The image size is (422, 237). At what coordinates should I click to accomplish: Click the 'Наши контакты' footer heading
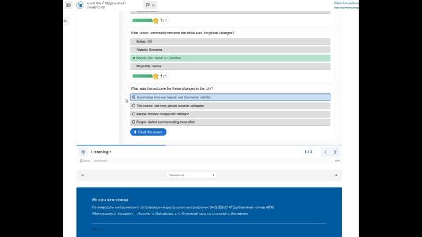pos(110,200)
